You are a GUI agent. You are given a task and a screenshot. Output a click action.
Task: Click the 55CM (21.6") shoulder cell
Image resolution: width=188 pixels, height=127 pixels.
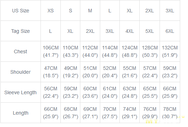129,72
